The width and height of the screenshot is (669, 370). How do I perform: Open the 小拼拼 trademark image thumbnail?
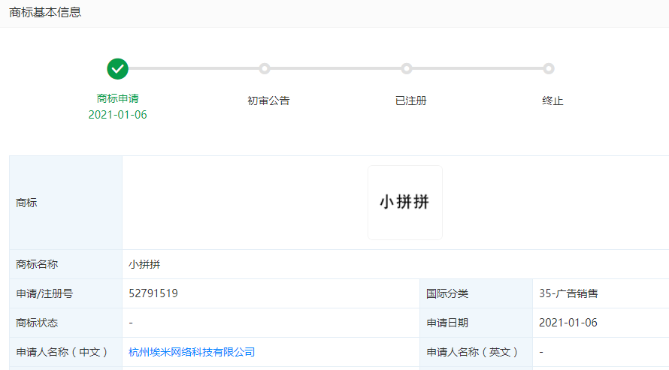(404, 203)
